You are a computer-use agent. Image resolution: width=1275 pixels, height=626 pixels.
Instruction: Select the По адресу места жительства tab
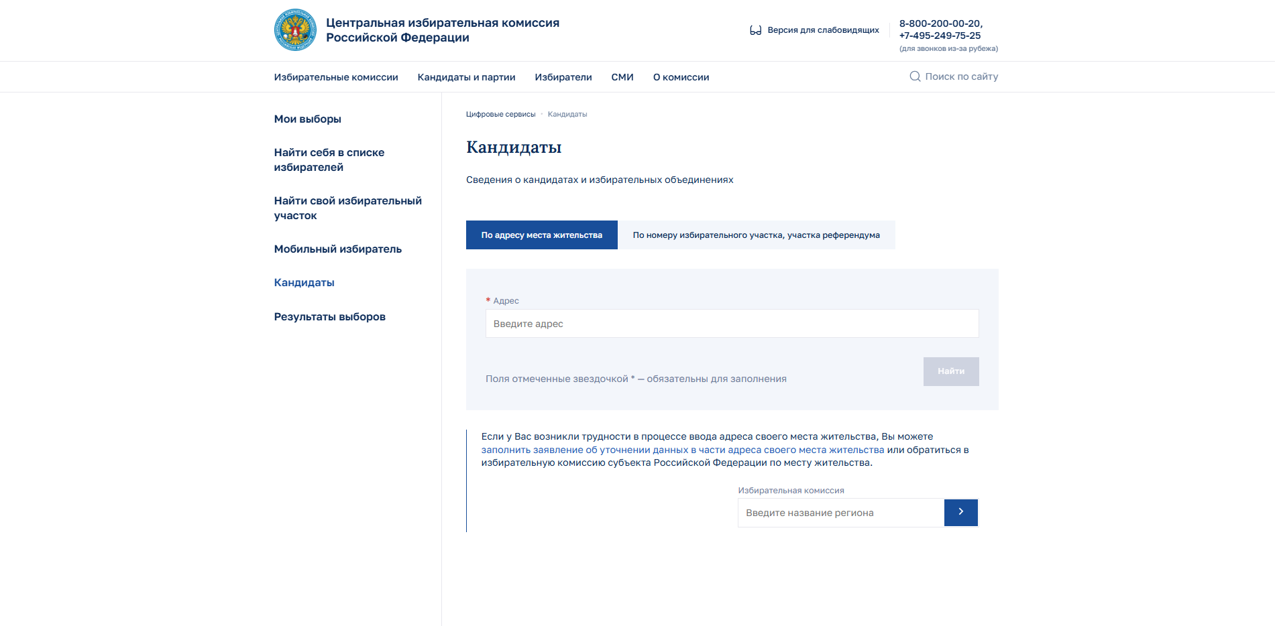point(541,235)
